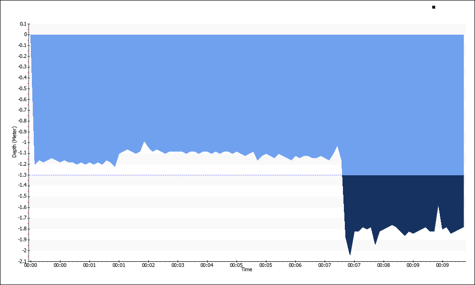This screenshot has width=475, height=285.
Task: Click the 0.1 depth axis label
Action: (23, 24)
